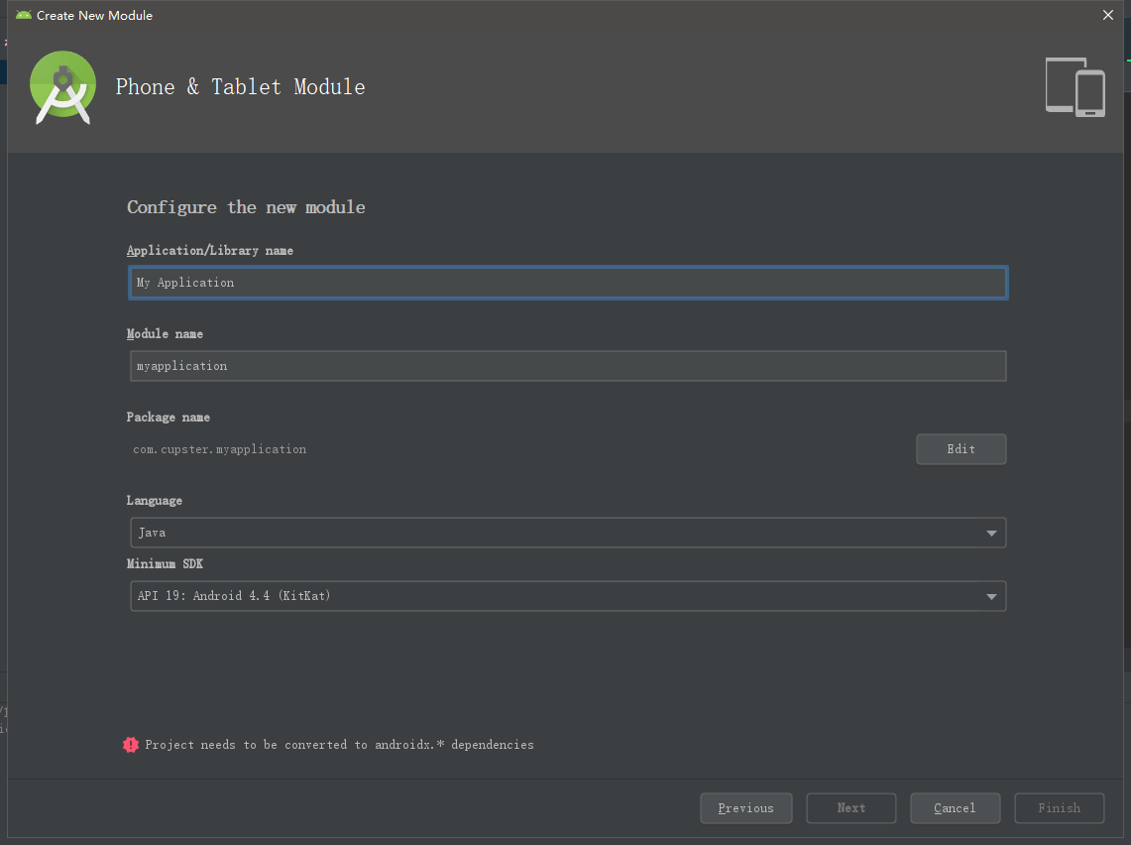Screen dimensions: 1131x845
Task: Cancel the module creation
Action: click(955, 808)
